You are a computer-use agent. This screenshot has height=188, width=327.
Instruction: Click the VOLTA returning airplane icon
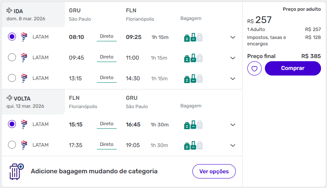coord(10,98)
